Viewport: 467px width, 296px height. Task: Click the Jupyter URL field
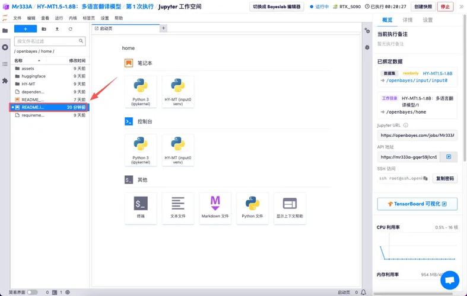(x=417, y=135)
